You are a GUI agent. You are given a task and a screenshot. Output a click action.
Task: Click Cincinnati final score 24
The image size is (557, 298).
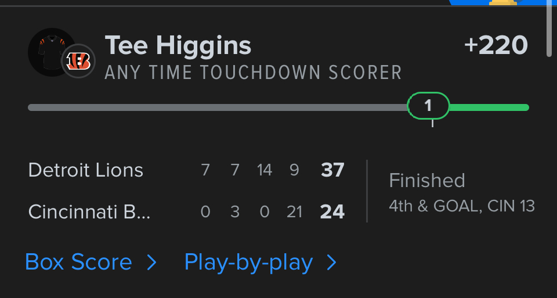click(332, 212)
